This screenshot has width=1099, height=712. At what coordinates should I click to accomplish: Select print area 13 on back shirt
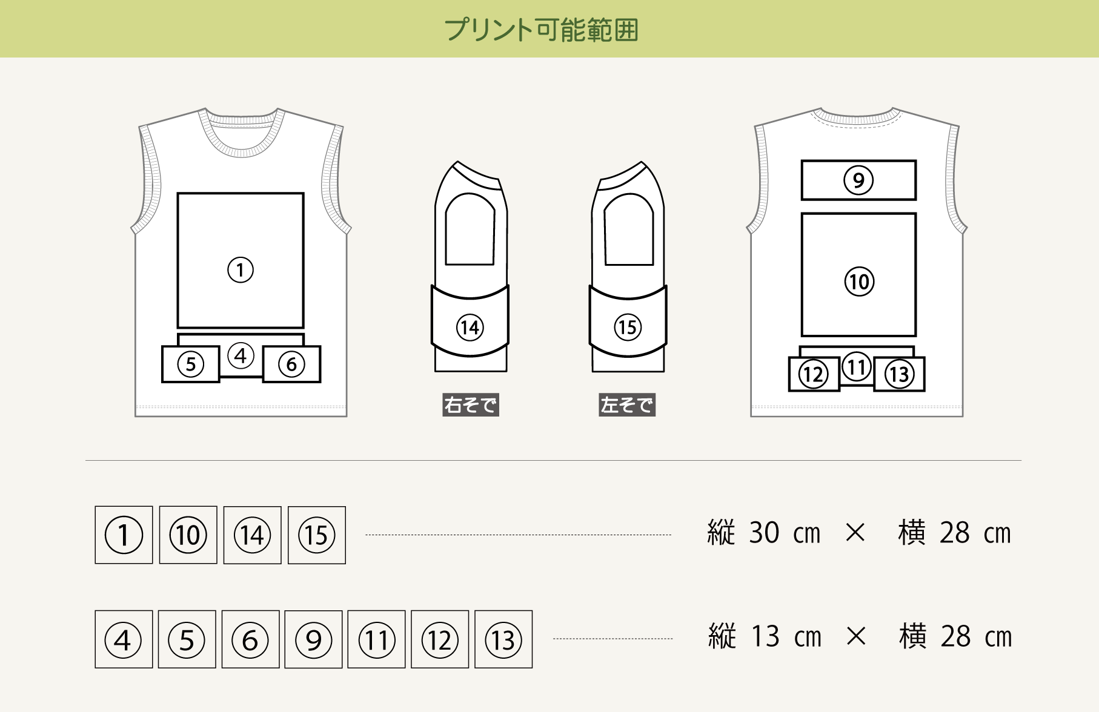click(899, 374)
